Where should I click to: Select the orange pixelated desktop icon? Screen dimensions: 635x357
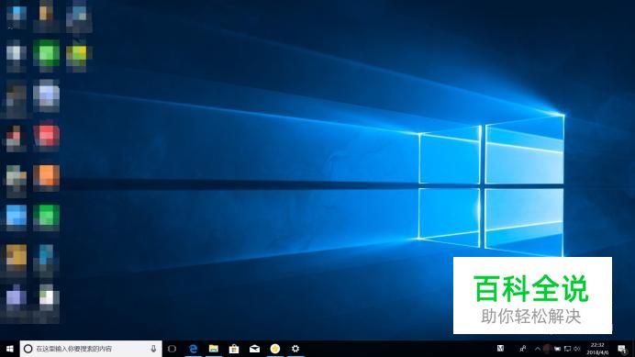46,177
